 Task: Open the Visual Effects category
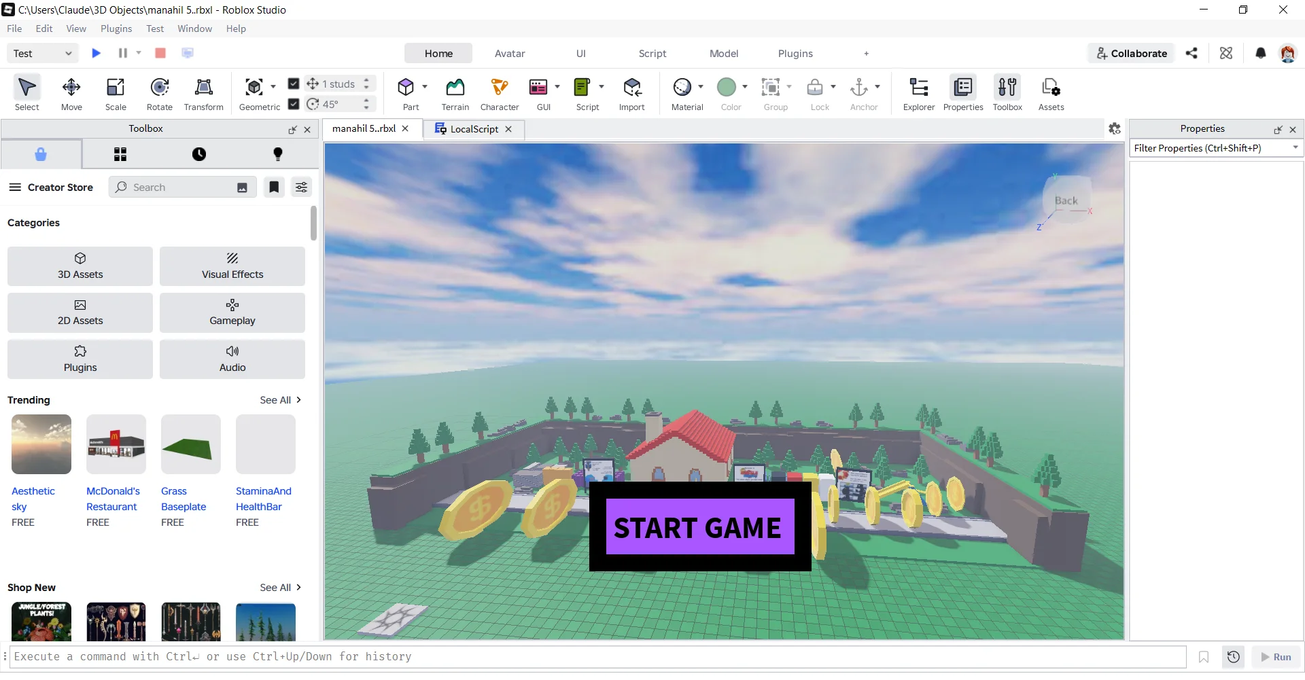[232, 266]
